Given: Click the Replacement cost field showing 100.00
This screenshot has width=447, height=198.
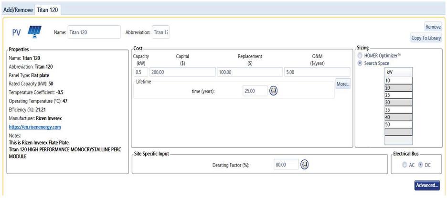Looking at the screenshot, I should pos(249,72).
